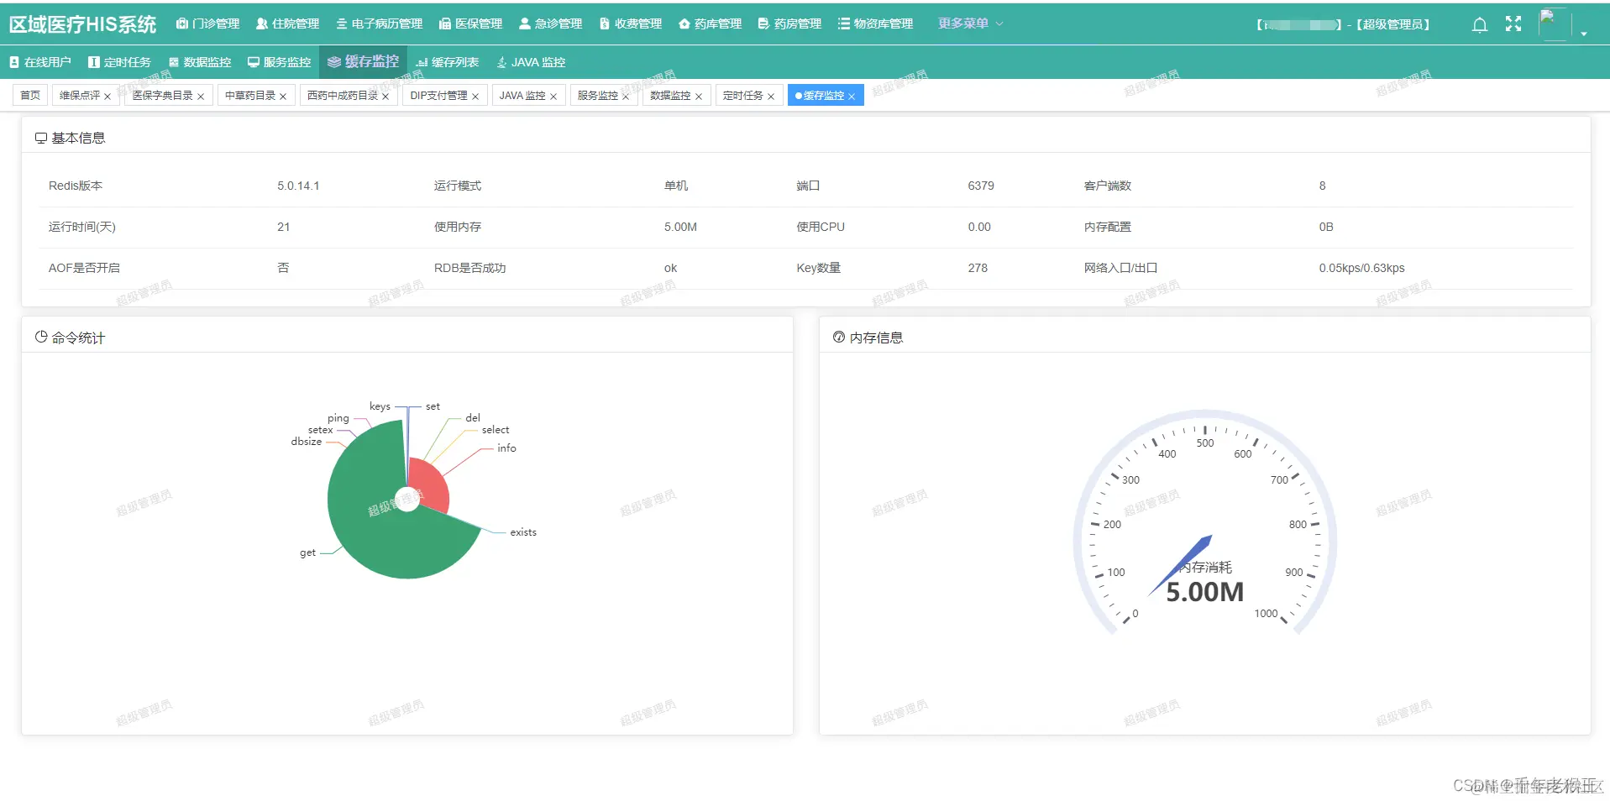This screenshot has height=801, width=1610.
Task: Open the 住院管理 module menu
Action: [286, 24]
